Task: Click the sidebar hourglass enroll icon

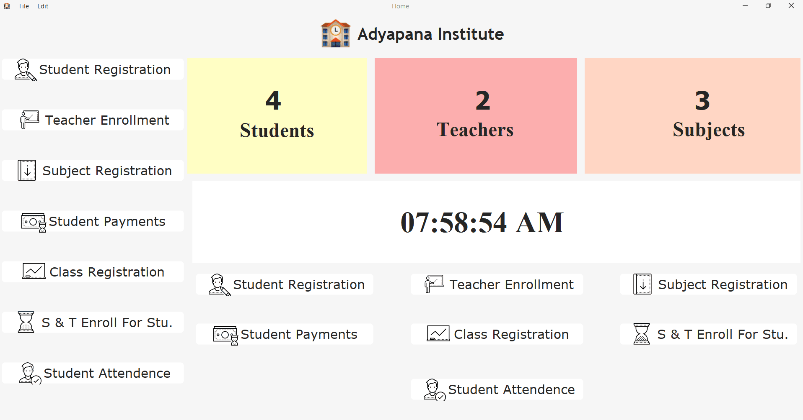Action: pyautogui.click(x=26, y=322)
